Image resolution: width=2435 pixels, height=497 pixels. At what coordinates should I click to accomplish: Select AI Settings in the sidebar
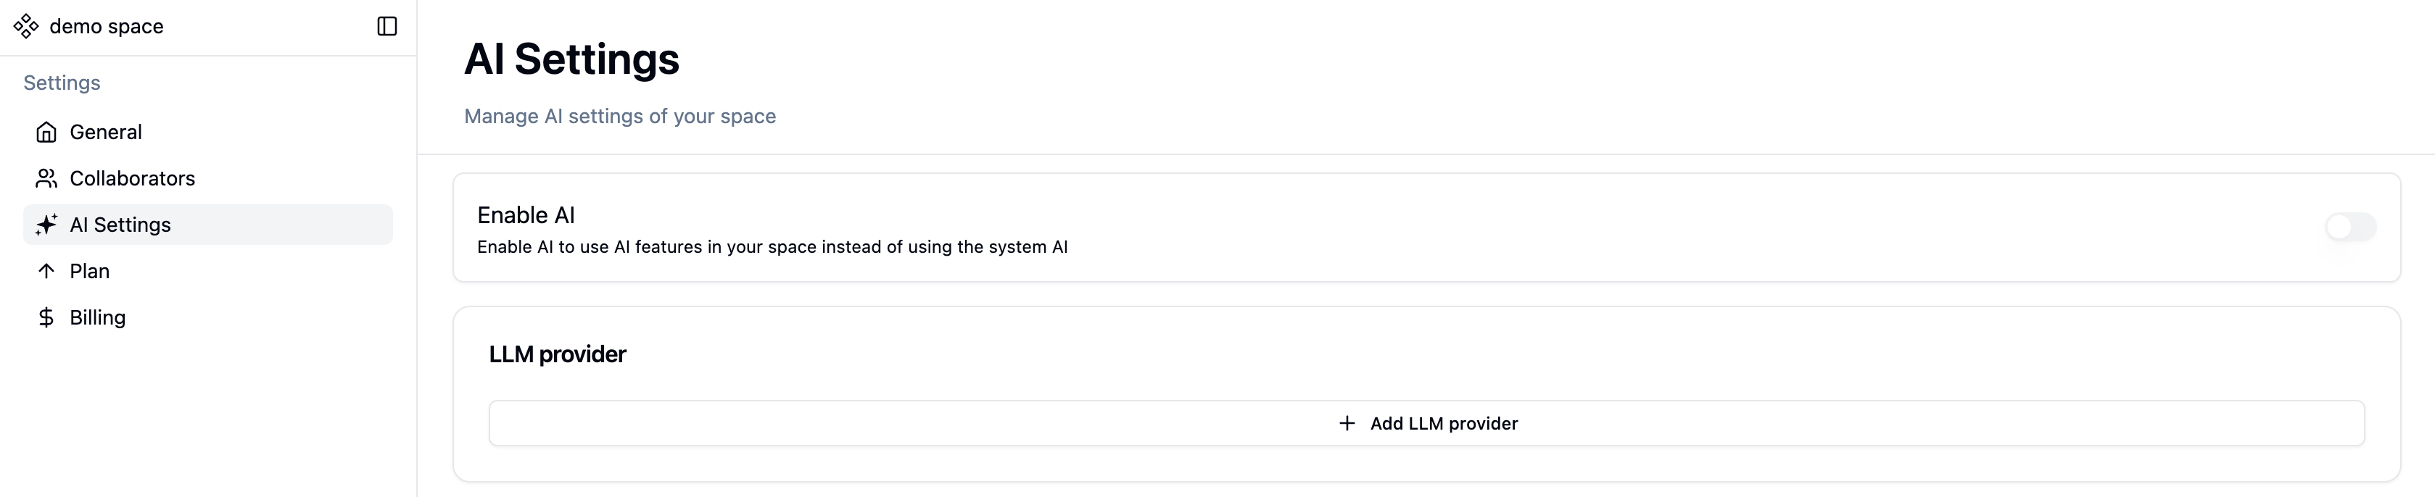click(x=208, y=225)
